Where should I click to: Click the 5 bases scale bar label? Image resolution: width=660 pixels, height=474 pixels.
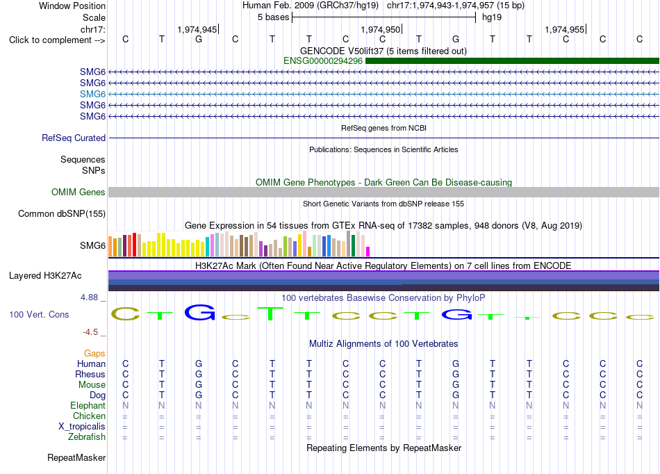tap(274, 17)
